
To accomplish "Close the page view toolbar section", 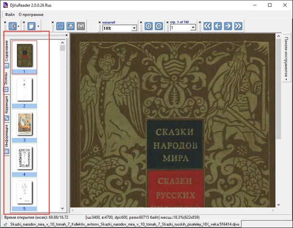I will pos(24,22).
